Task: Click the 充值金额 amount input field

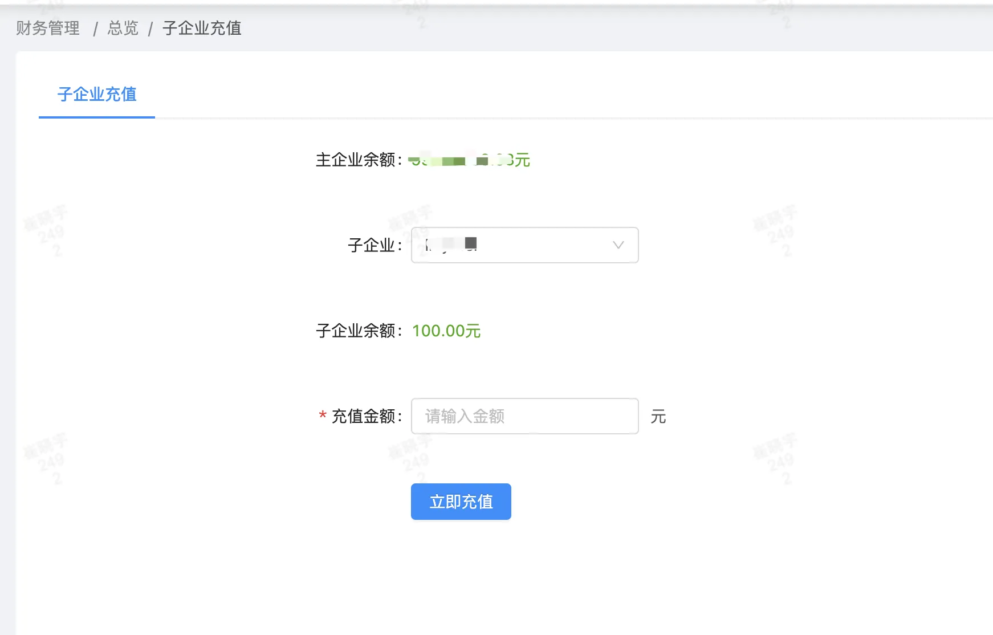Action: pos(524,416)
